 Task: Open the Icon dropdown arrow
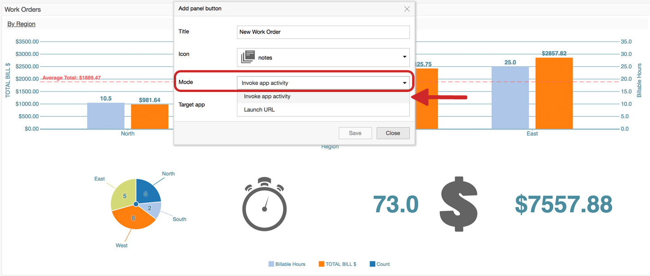[x=404, y=57]
